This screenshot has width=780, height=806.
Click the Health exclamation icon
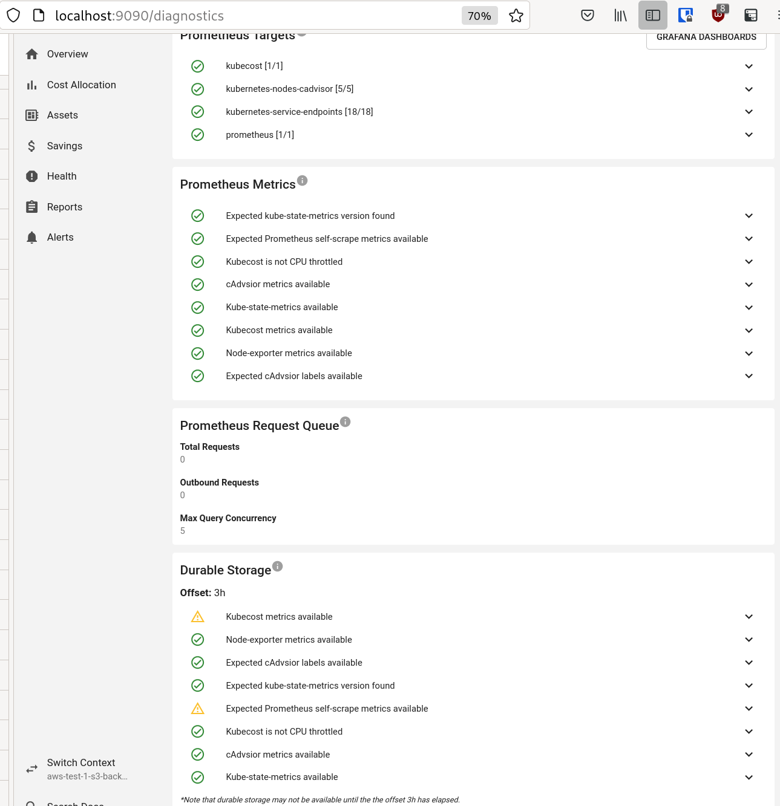point(32,176)
